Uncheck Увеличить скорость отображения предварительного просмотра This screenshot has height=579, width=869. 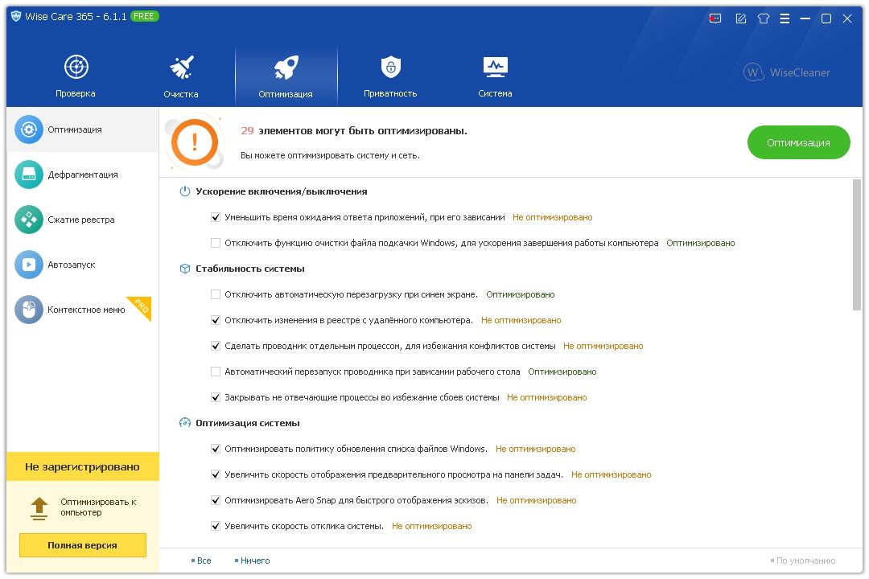216,474
